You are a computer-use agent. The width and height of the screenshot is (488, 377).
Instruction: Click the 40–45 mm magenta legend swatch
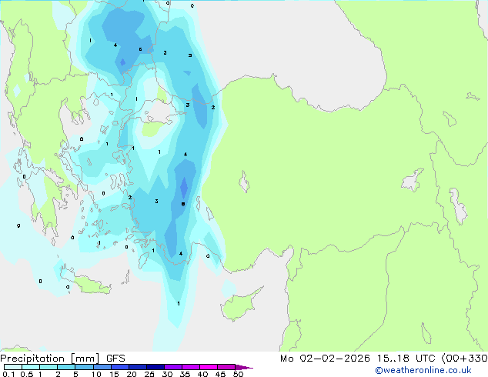(209, 367)
